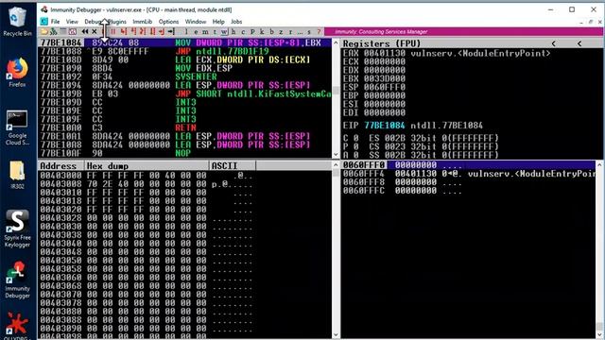This screenshot has height=340, width=605.
Task: Click the Step into toolbar icon
Action: 123,31
